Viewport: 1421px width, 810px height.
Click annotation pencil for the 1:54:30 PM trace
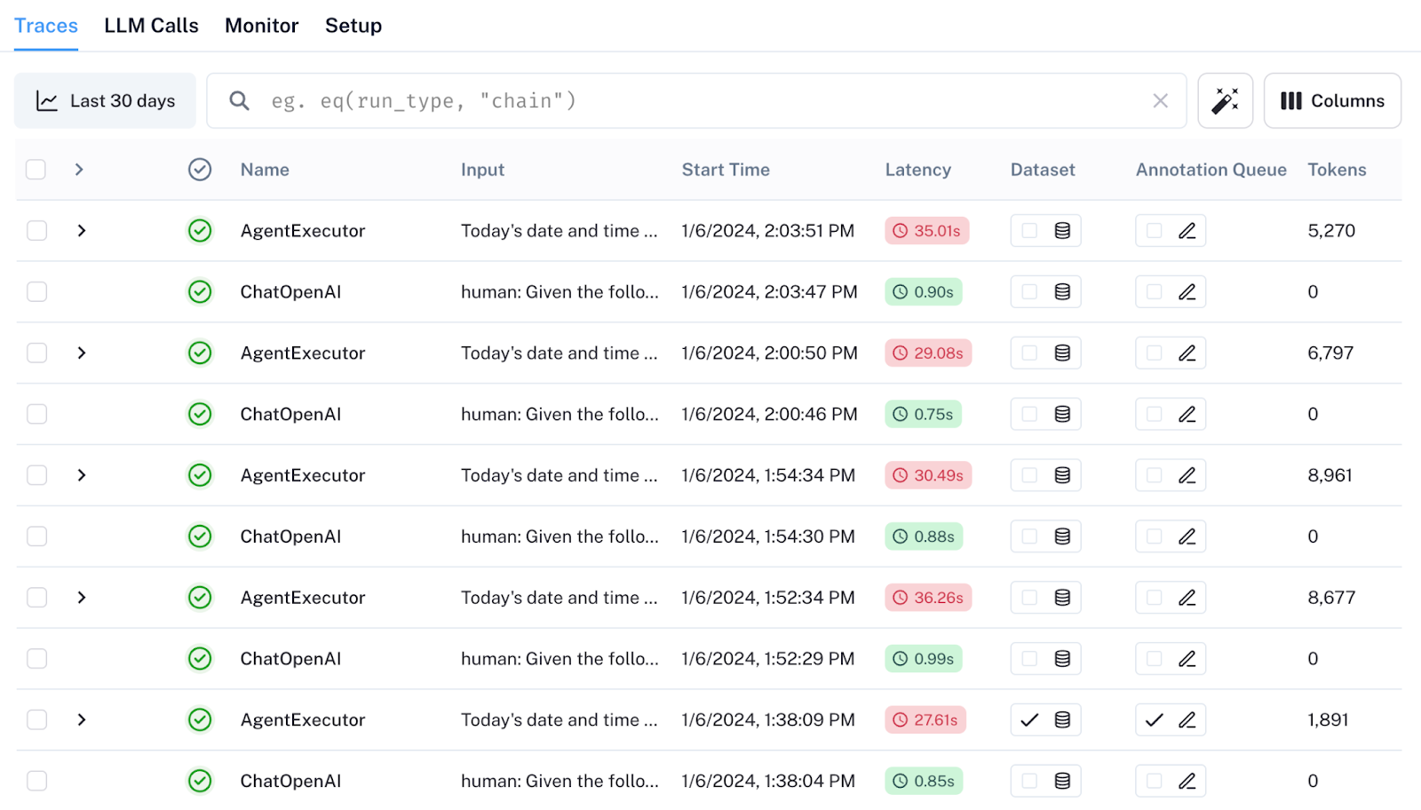coord(1187,536)
